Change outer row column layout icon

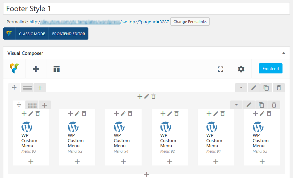(x=27, y=88)
